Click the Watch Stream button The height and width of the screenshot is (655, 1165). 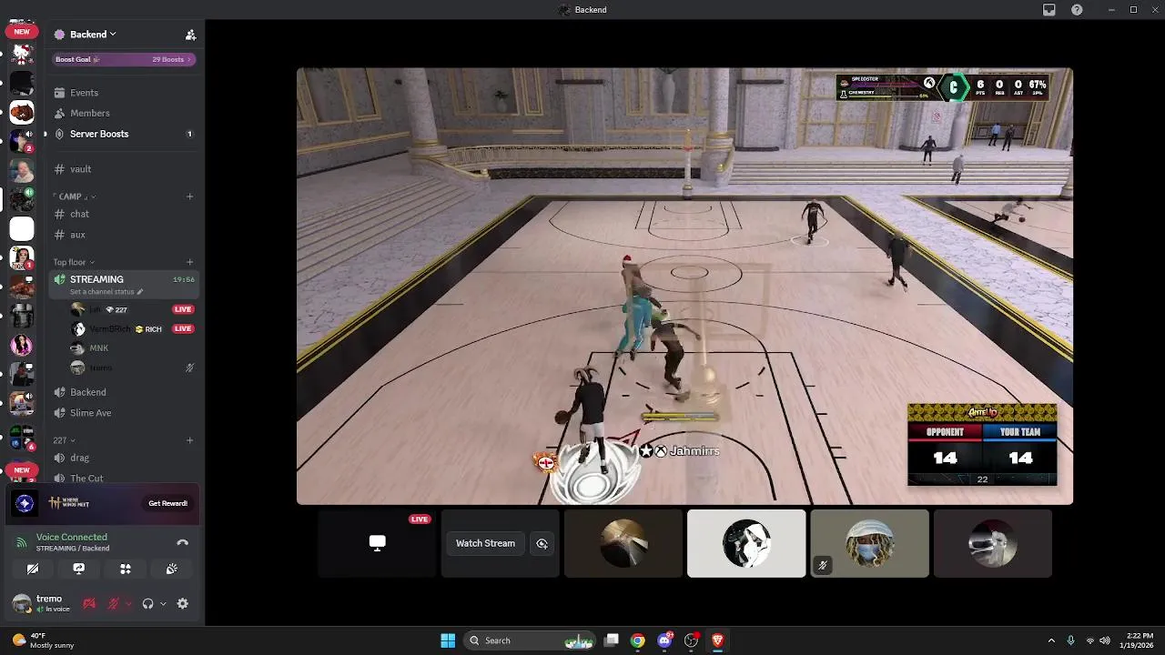click(485, 543)
